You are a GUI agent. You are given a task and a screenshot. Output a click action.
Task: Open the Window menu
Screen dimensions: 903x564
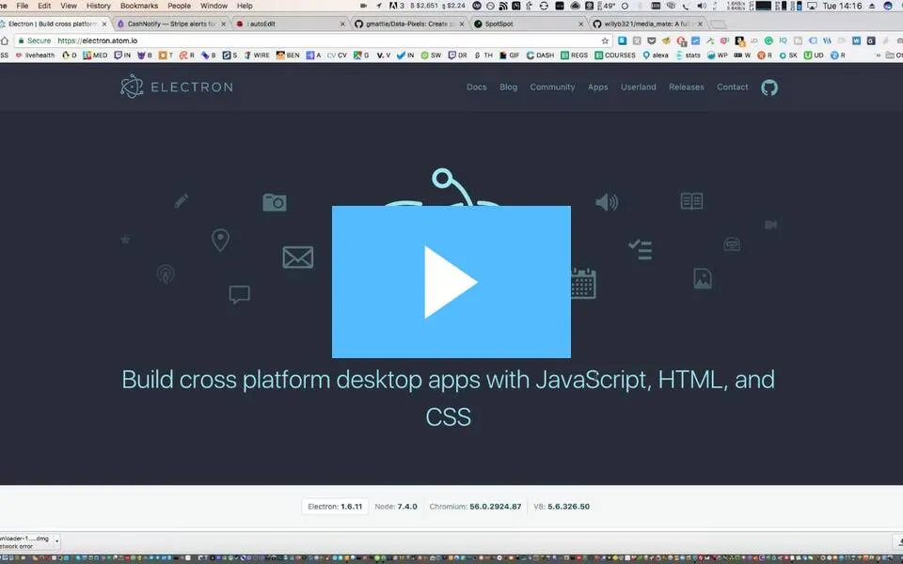214,6
